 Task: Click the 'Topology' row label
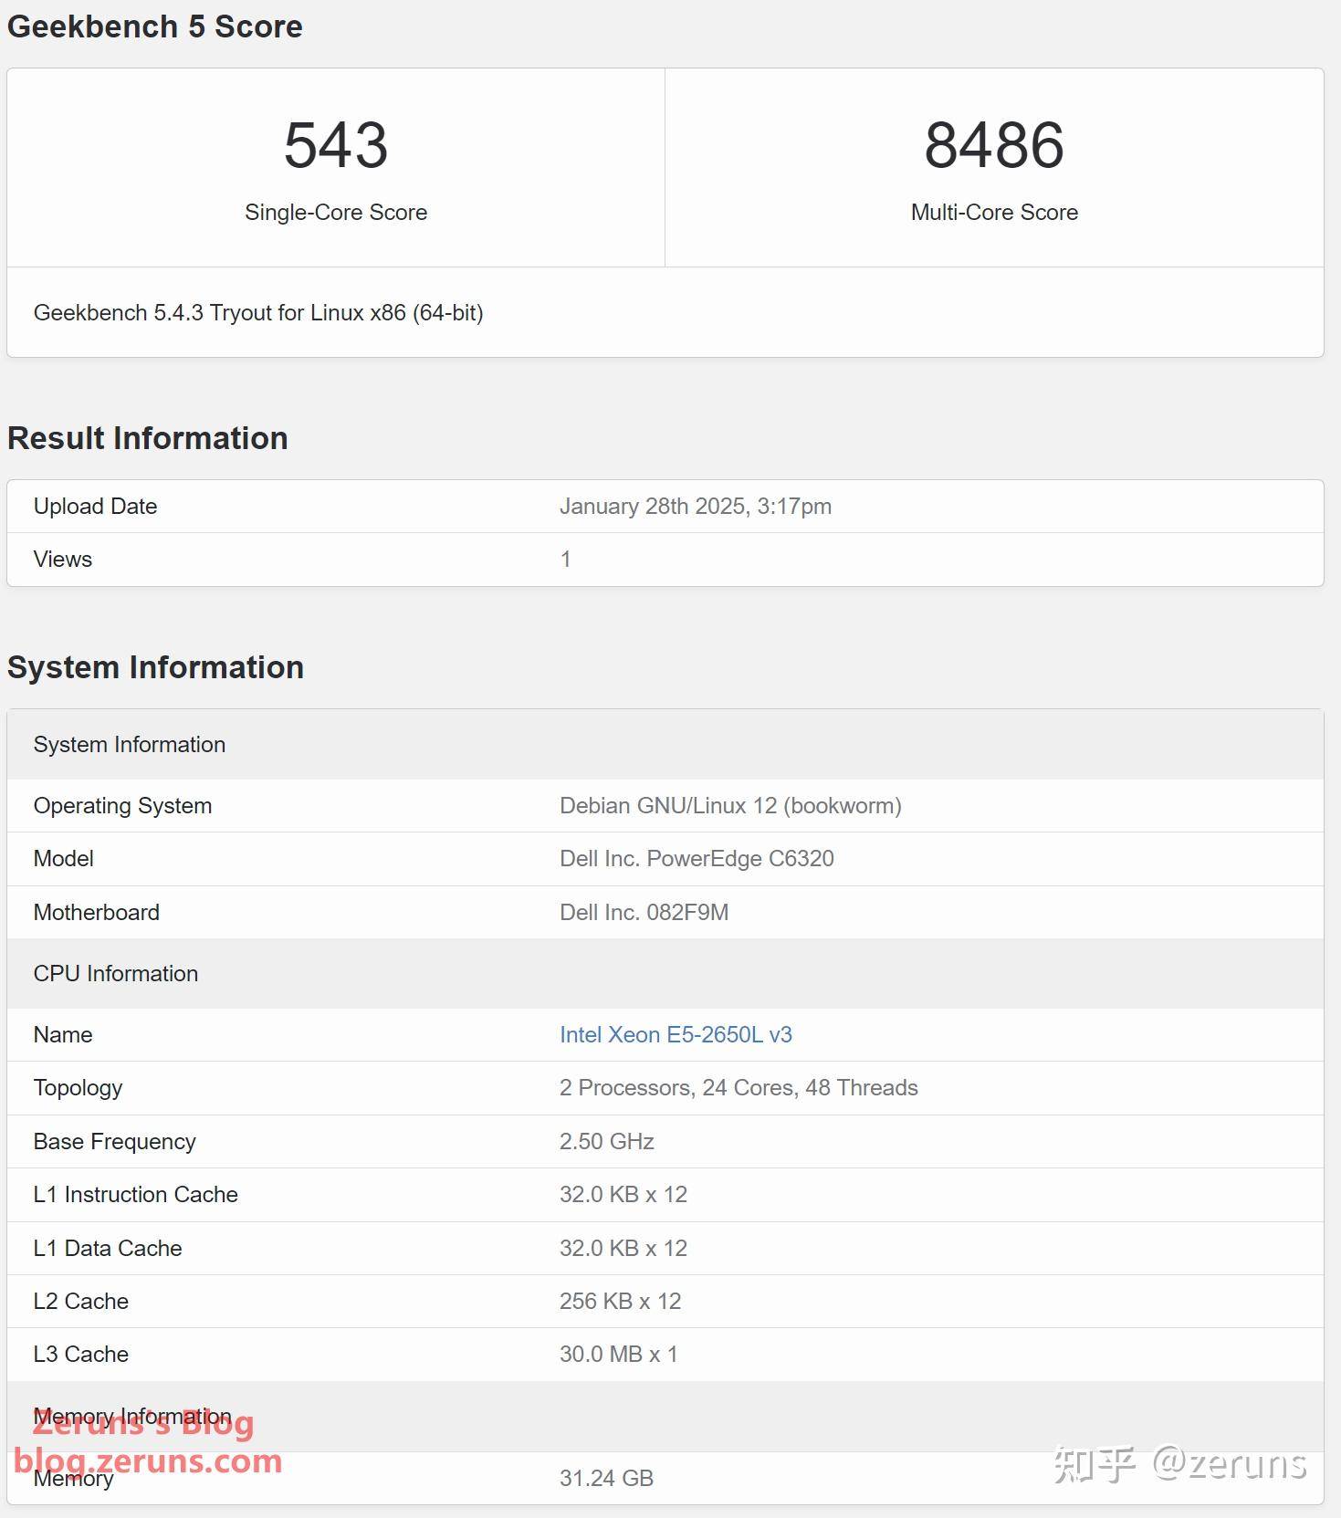pos(78,1088)
